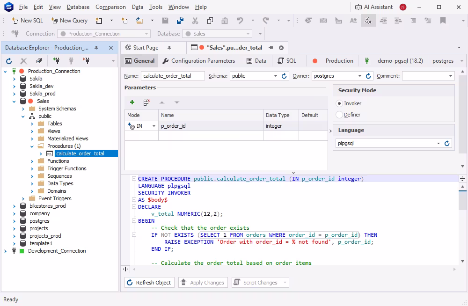Click the delete parameter icon
Viewport: 468px width, 306px height.
click(x=147, y=102)
